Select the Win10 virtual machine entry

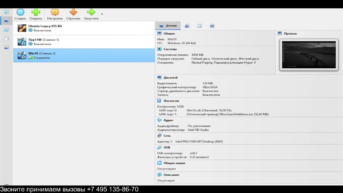(84, 55)
